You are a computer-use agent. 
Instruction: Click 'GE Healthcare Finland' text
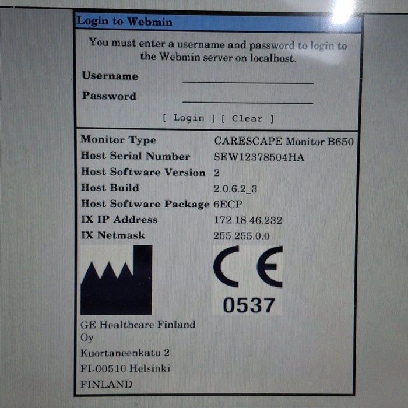138,325
